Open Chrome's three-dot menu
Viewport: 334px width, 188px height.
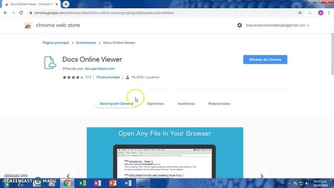click(x=329, y=13)
